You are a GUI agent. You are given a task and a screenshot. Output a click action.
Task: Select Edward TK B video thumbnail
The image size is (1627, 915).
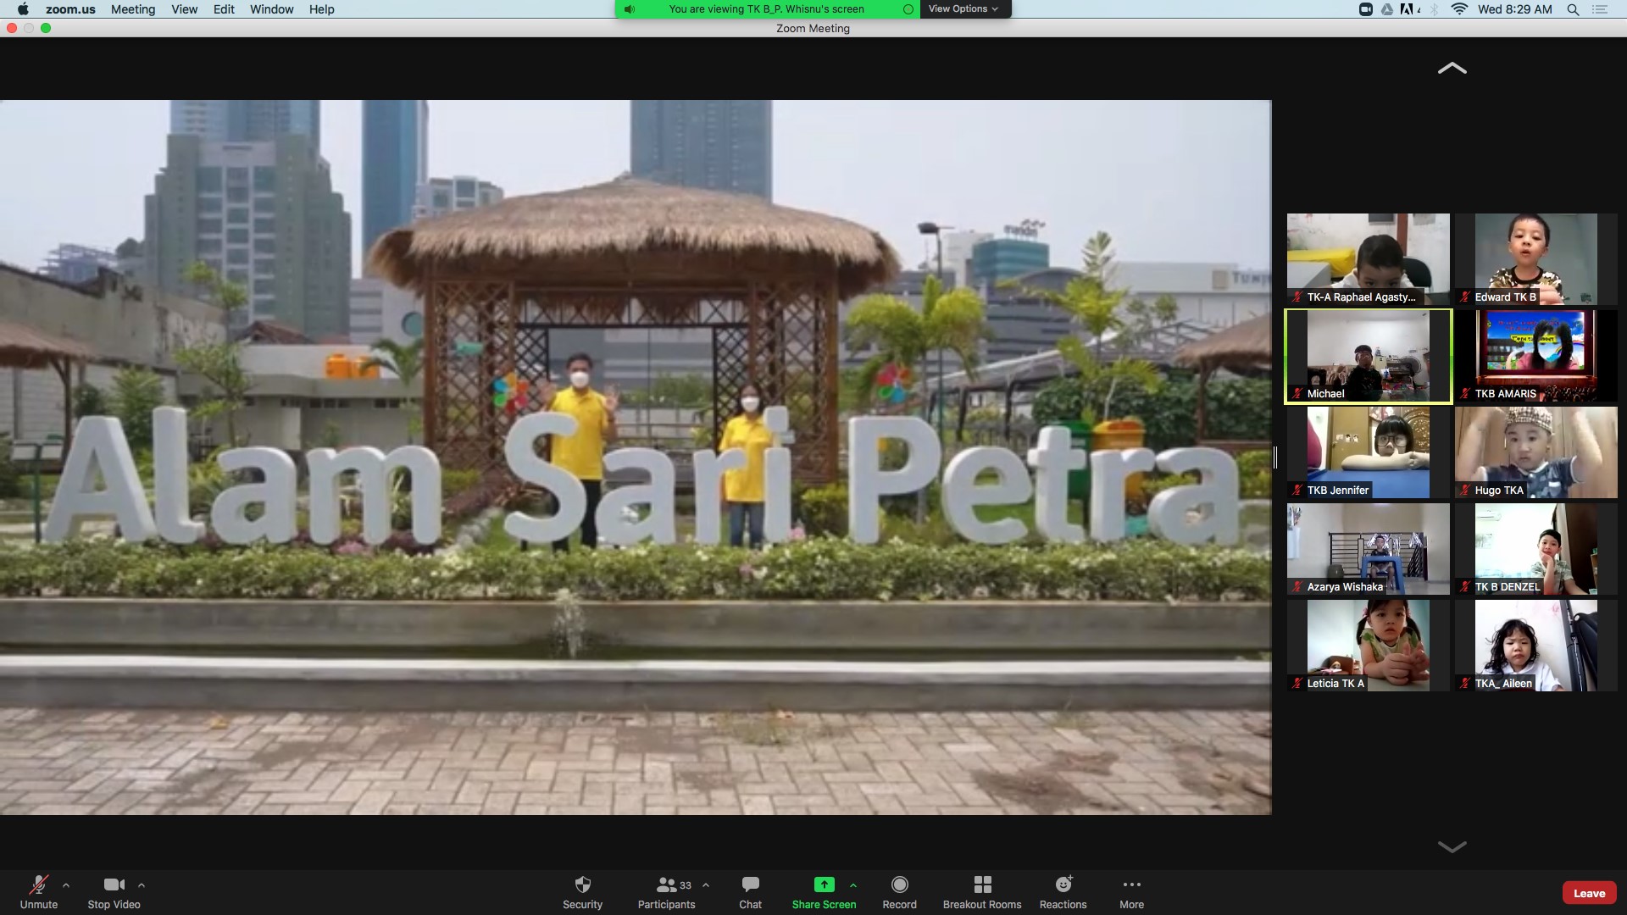tap(1535, 259)
